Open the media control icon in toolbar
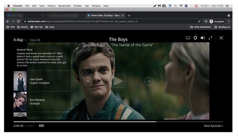The height and width of the screenshot is (136, 238). point(206,21)
